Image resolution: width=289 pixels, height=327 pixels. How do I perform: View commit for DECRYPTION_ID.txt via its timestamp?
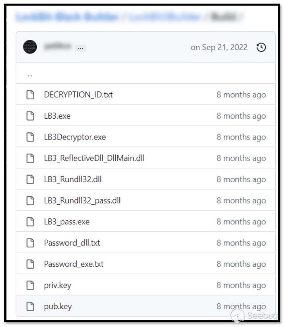241,95
